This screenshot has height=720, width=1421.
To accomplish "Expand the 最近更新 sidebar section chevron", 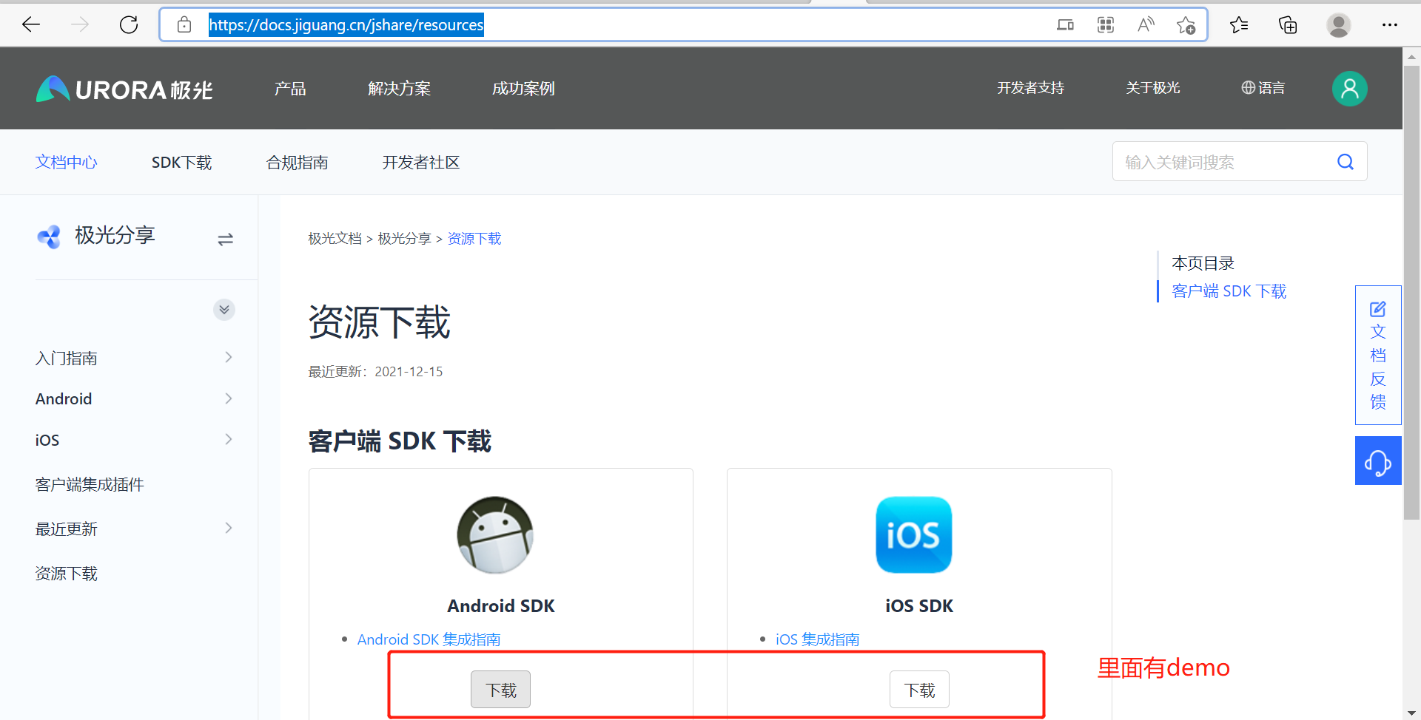I will click(228, 528).
